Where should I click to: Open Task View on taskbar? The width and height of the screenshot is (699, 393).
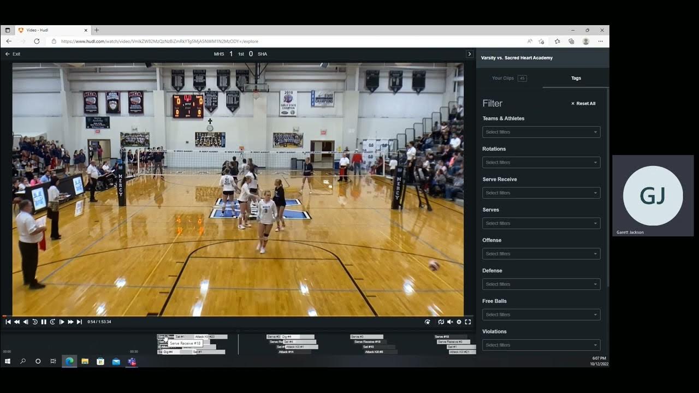pos(53,361)
